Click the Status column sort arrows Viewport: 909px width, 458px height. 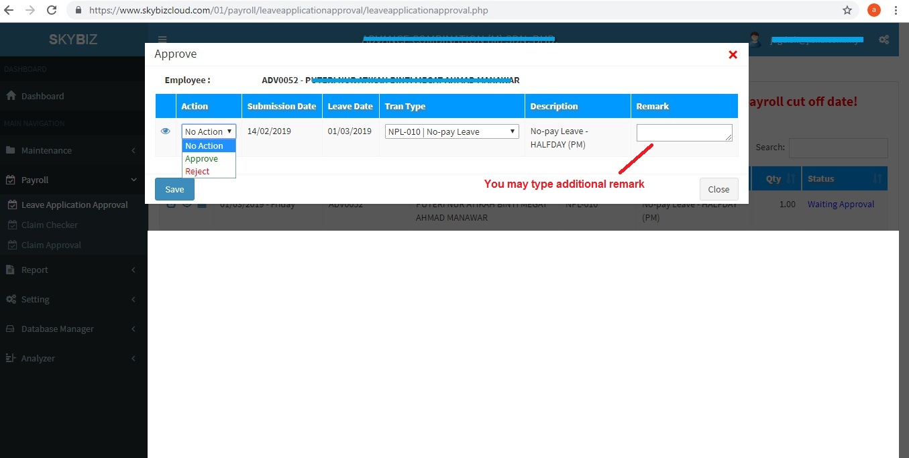click(877, 179)
